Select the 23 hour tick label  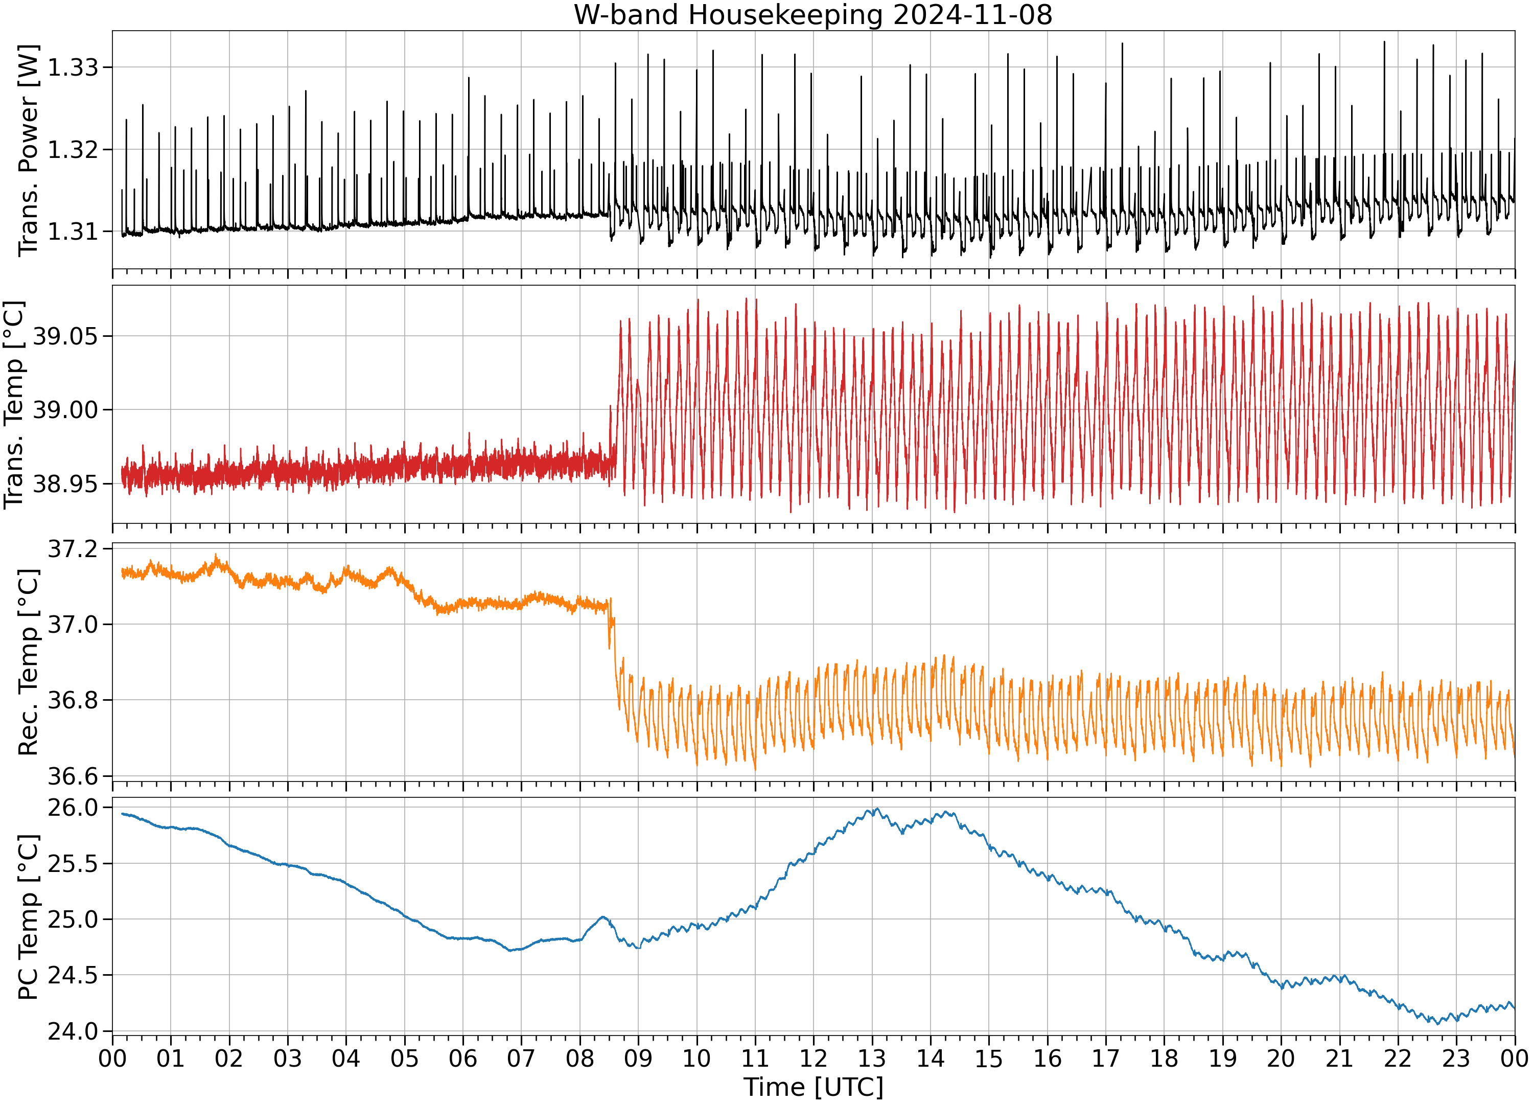[x=1455, y=1058]
